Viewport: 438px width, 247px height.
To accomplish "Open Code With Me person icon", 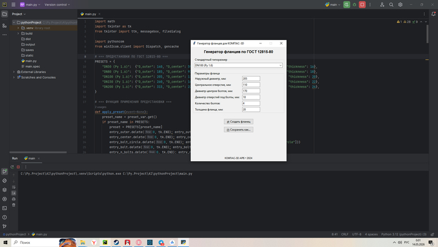I will coord(382,5).
